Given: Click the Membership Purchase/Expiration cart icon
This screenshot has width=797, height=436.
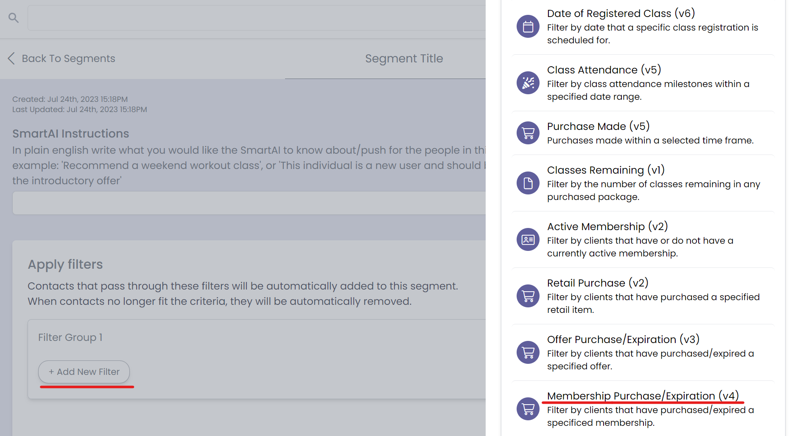Looking at the screenshot, I should (x=527, y=409).
